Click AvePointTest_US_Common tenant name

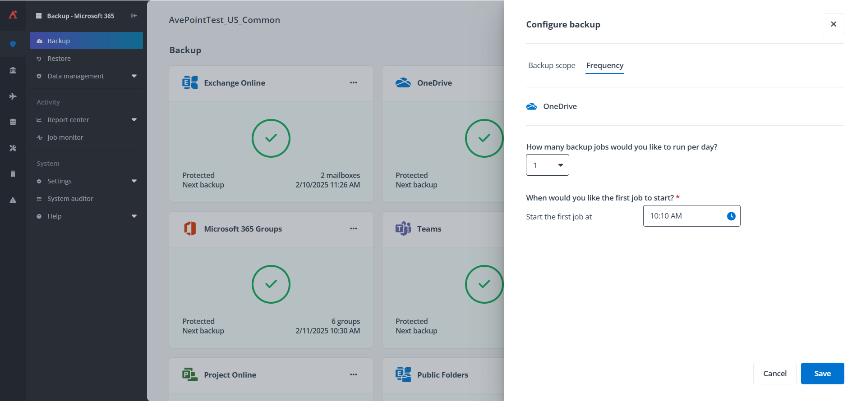(x=225, y=20)
